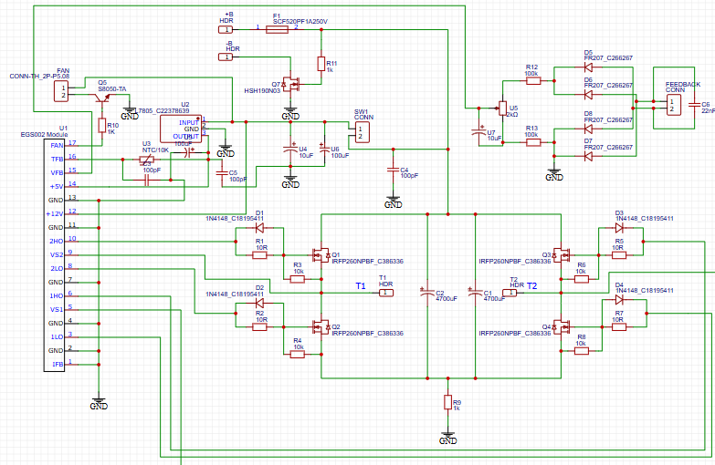Screen dimensions: 715x465
Task: Select the C4 100pF capacitor symbol
Action: [x=393, y=170]
